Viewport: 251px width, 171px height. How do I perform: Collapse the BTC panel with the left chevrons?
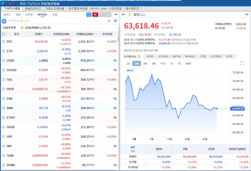click(x=123, y=15)
